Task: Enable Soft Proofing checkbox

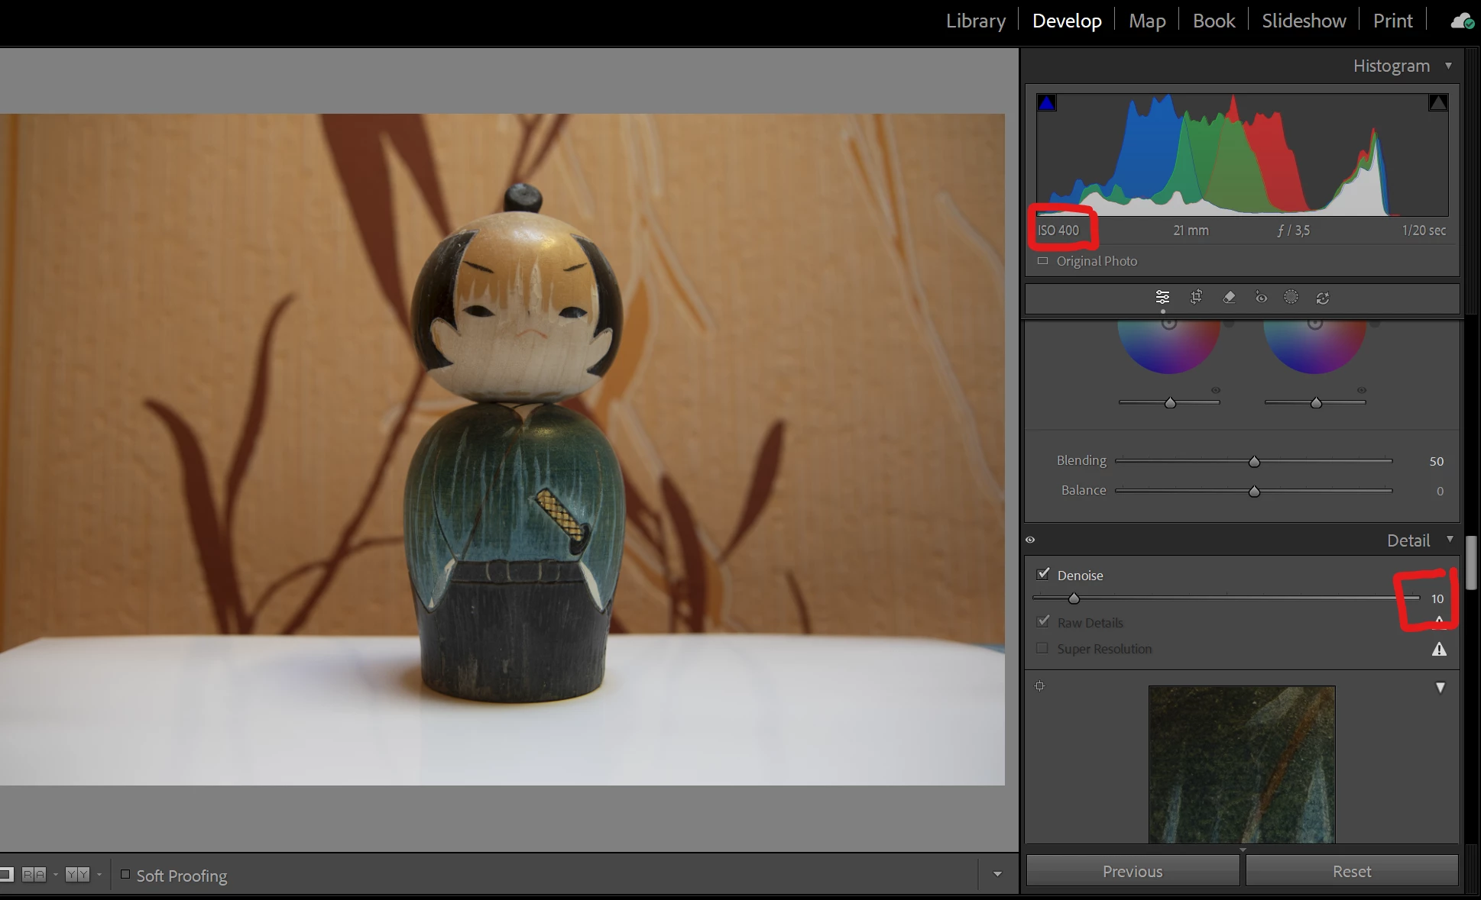Action: pyautogui.click(x=125, y=875)
